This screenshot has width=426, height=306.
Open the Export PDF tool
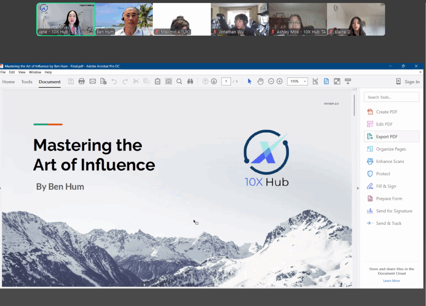pos(391,136)
